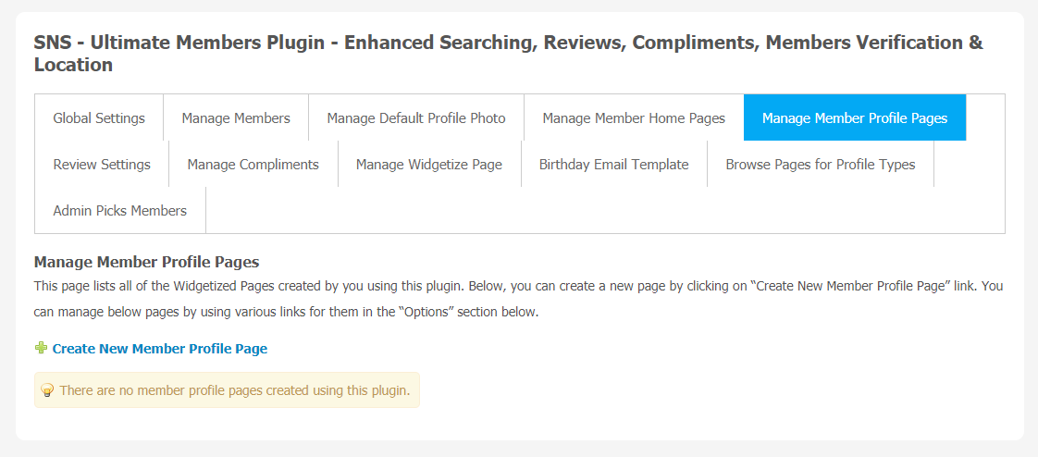
Task: Go to the Manage Member Home Pages tab
Action: 635,117
